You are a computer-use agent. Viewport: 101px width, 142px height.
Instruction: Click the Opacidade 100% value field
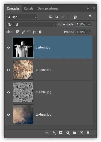[x=81, y=24]
